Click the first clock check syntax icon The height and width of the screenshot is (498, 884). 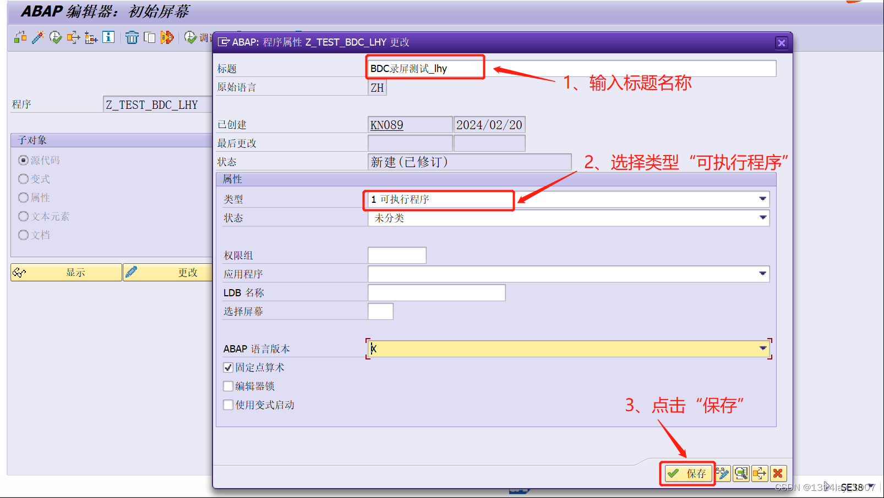pos(55,37)
